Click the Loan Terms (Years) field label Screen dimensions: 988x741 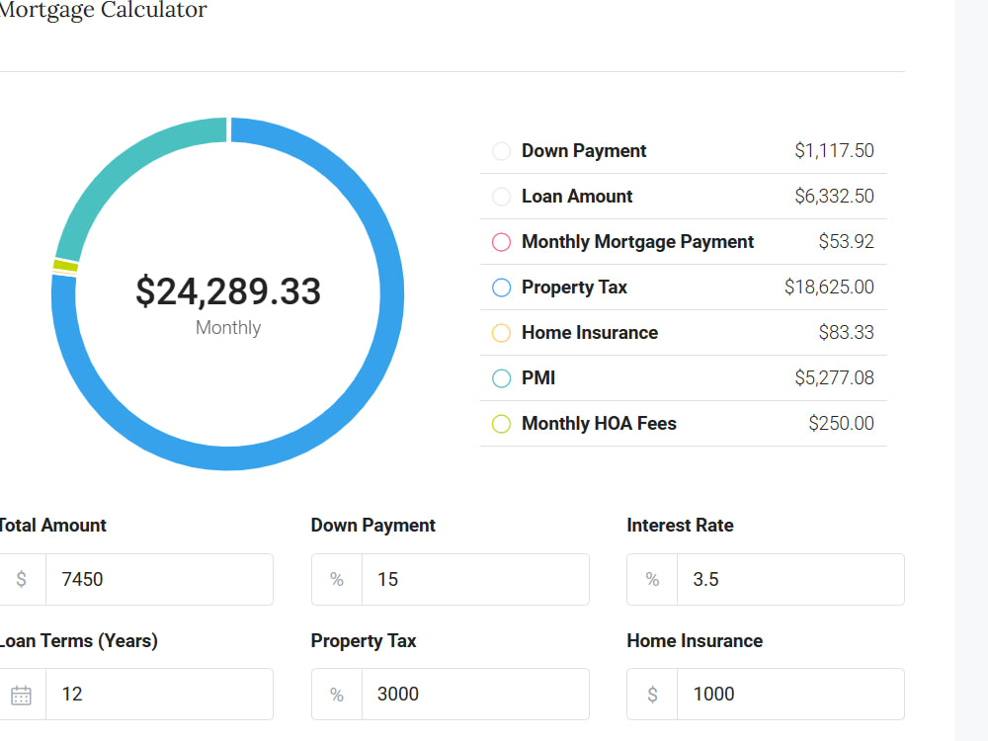78,641
